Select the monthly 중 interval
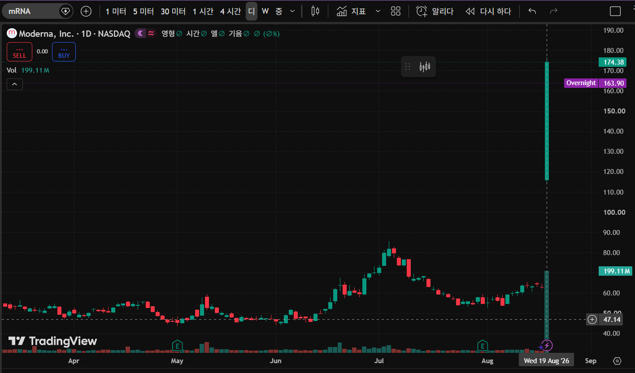The width and height of the screenshot is (635, 373). [278, 11]
